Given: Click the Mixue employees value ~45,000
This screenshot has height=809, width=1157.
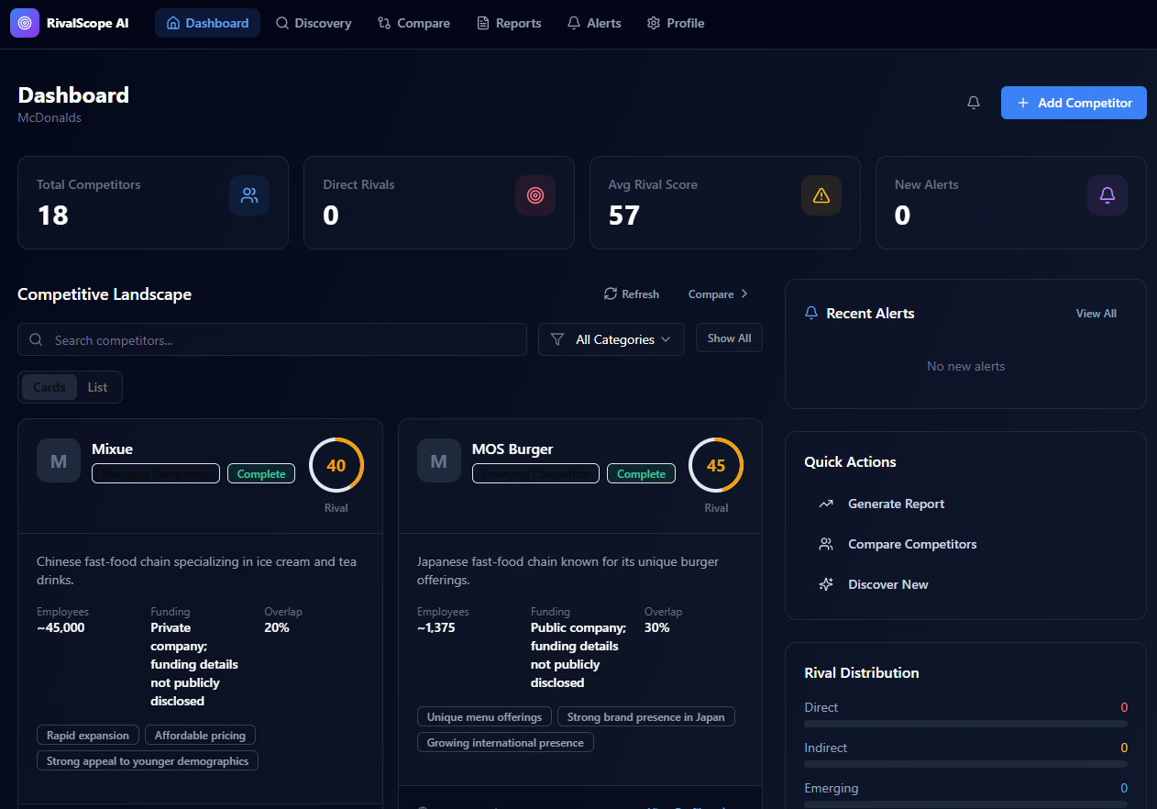Looking at the screenshot, I should tap(61, 627).
